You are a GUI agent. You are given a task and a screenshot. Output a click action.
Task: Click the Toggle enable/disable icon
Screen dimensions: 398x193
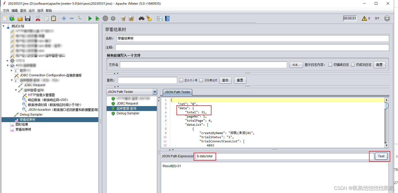pyautogui.click(x=80, y=18)
